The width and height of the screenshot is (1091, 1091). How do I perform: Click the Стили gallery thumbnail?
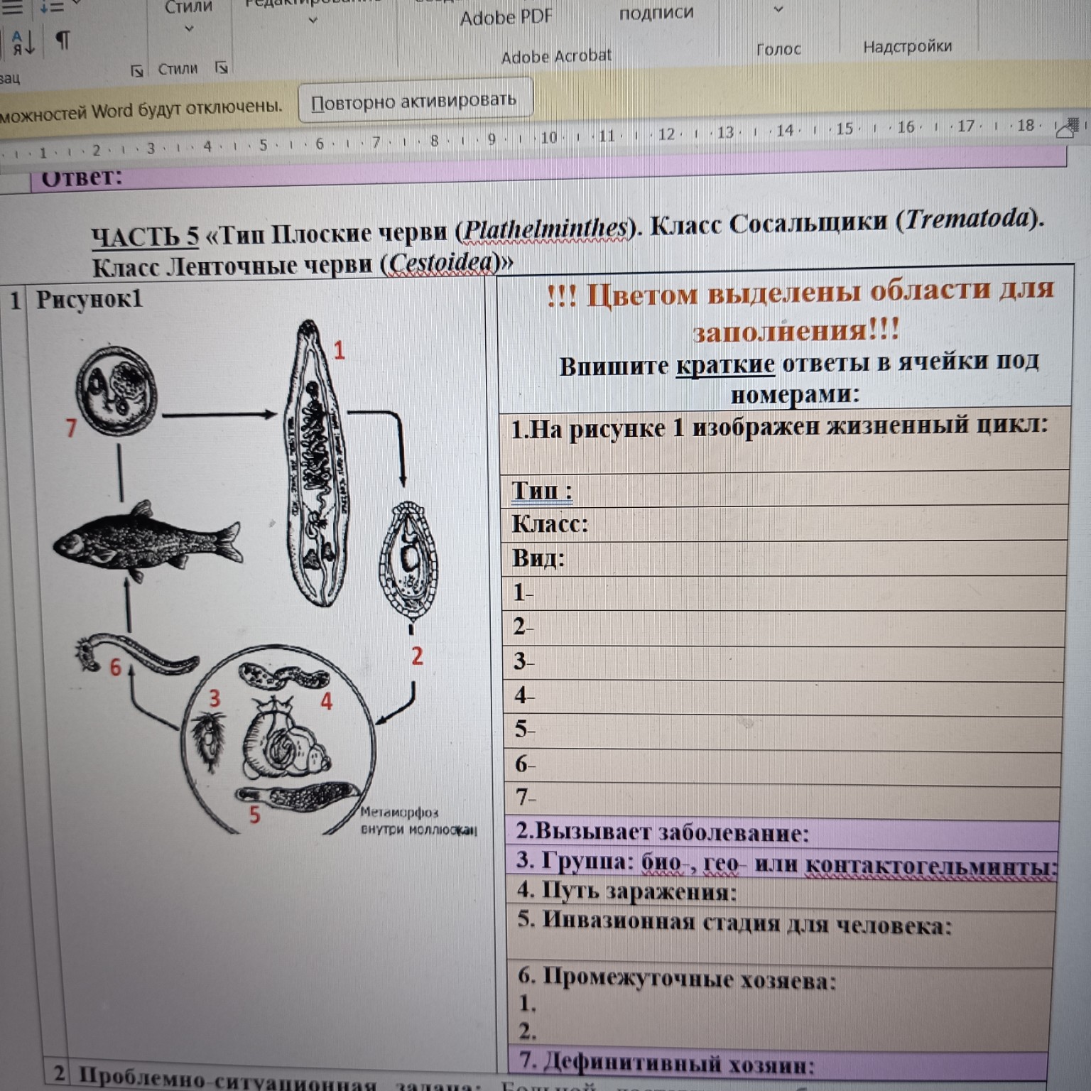point(189,7)
